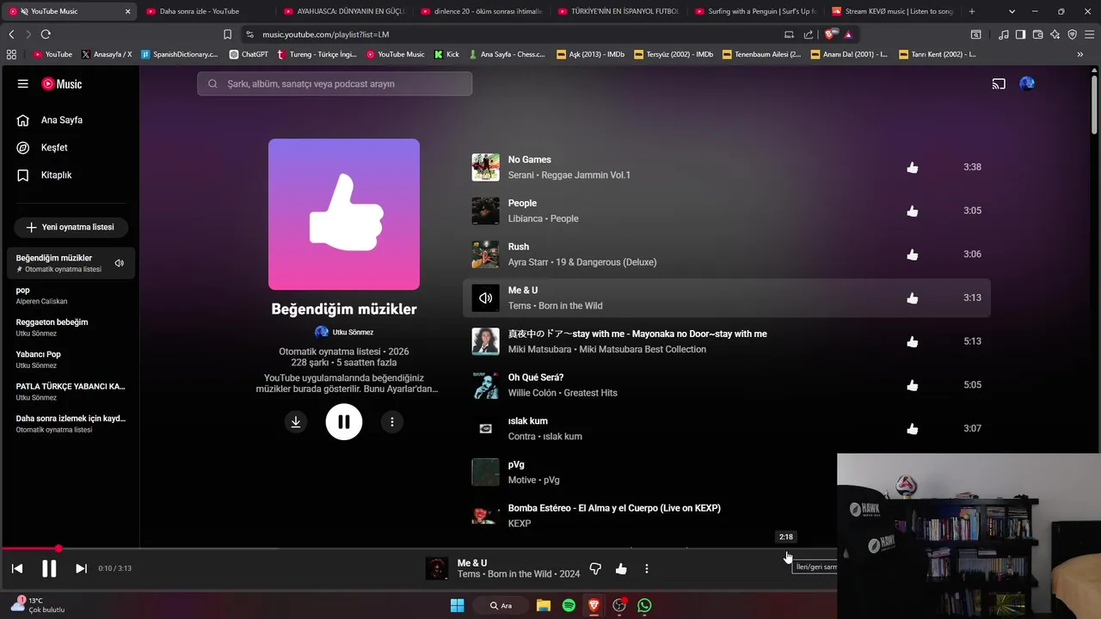Viewport: 1101px width, 619px height.
Task: Toggle like on No Games
Action: tap(913, 168)
